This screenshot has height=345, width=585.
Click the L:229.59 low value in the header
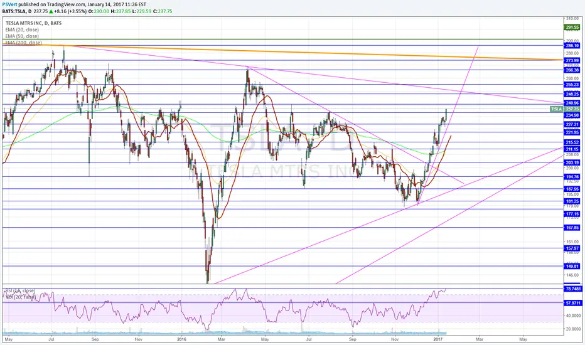point(142,11)
